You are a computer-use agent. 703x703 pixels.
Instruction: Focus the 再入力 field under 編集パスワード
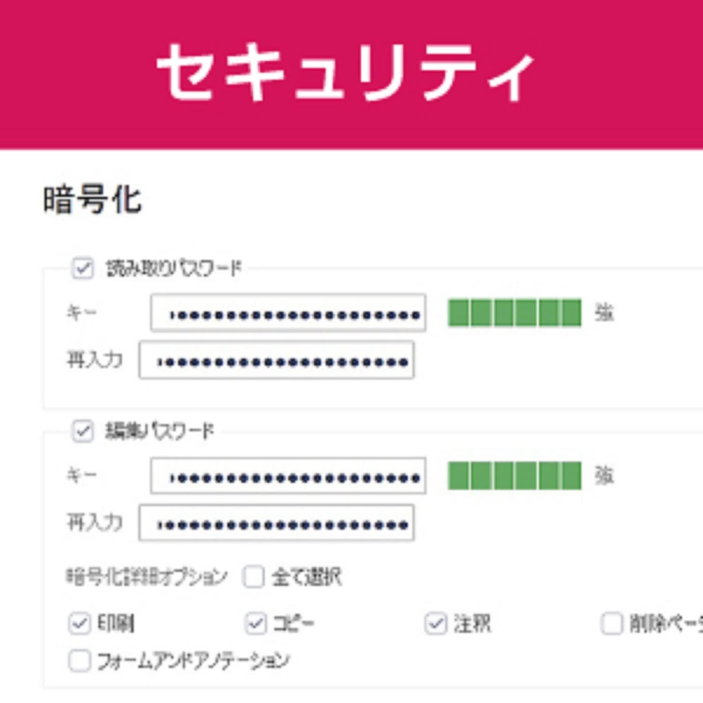point(277,523)
